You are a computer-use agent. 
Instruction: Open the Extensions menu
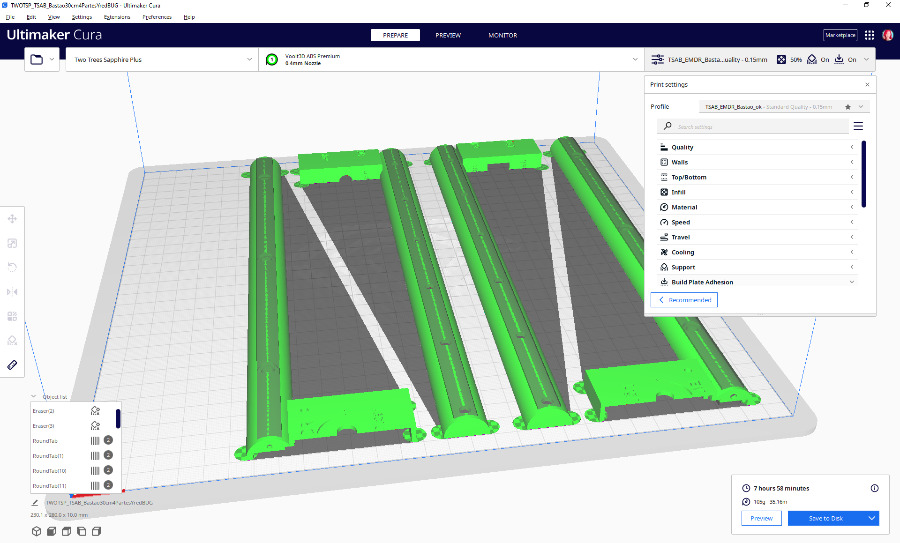[117, 17]
